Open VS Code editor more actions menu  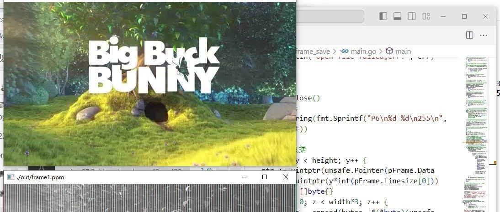[484, 35]
